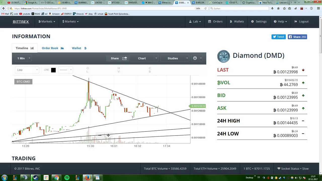This screenshot has width=322, height=181.
Task: Open the 1 Min interval dropdown
Action: [x=24, y=58]
